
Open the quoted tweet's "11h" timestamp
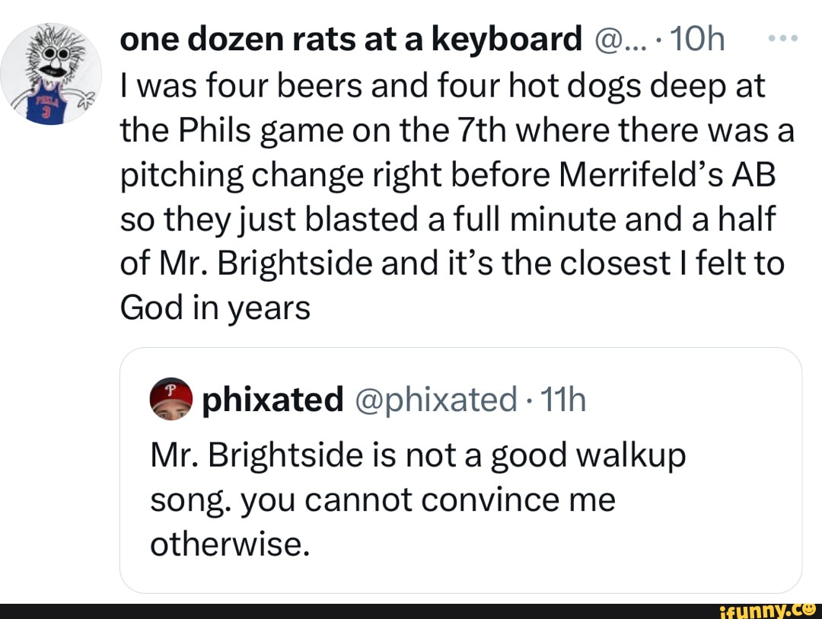(x=564, y=399)
